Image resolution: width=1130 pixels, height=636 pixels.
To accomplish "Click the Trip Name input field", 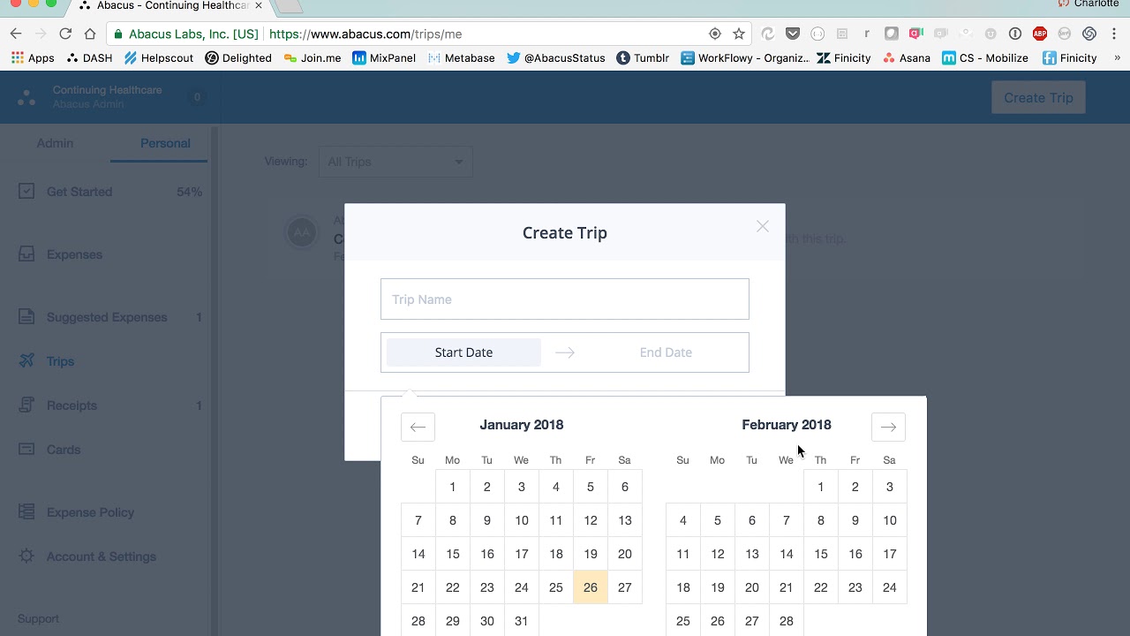I will click(565, 299).
